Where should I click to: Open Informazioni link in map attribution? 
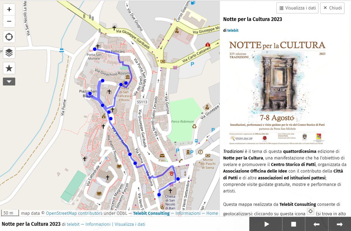(x=188, y=213)
